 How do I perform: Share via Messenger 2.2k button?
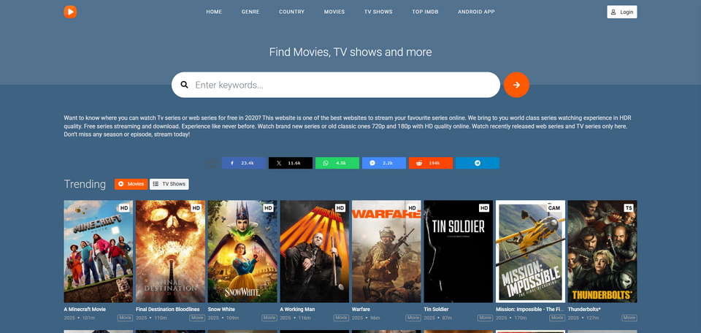[x=384, y=163]
